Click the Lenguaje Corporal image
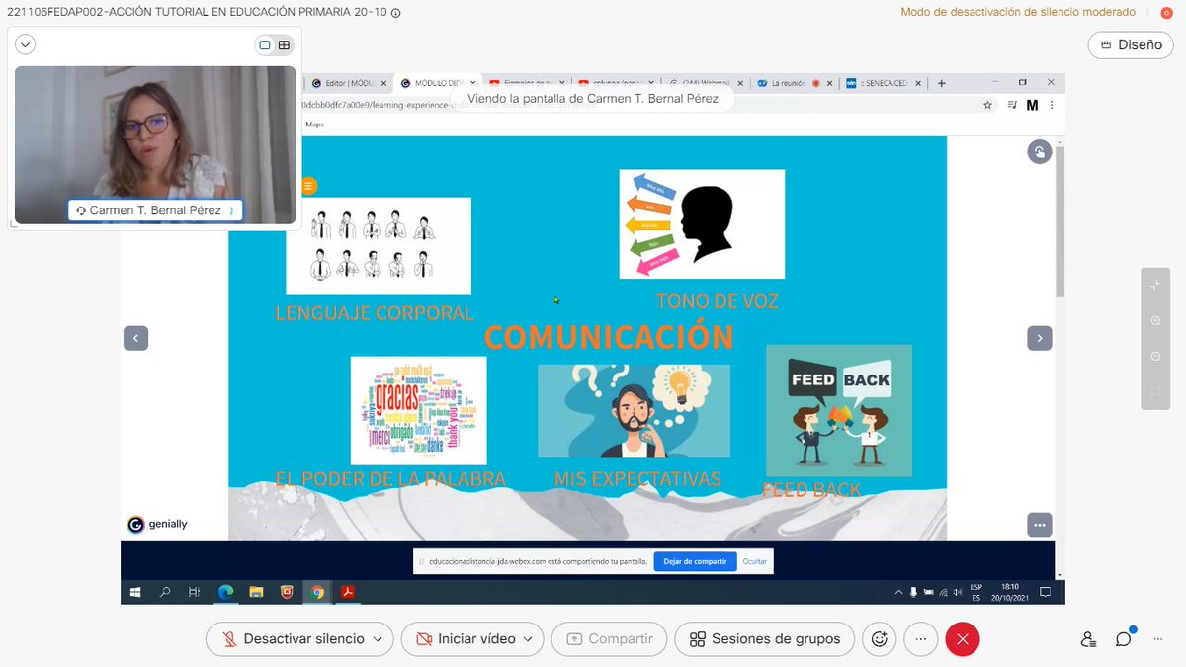The width and height of the screenshot is (1186, 667). point(379,246)
